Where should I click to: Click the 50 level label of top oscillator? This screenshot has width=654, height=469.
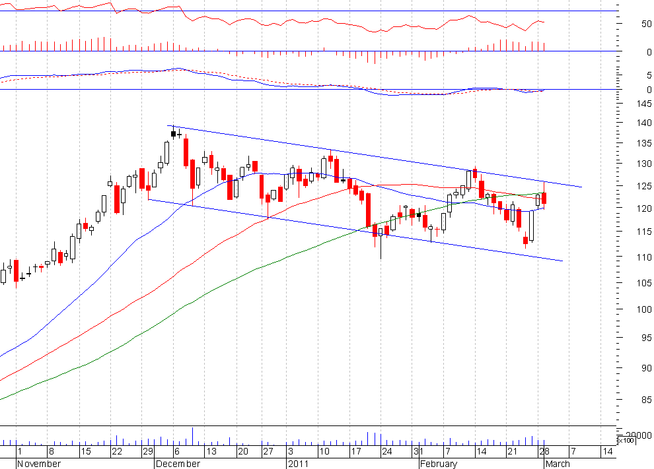pyautogui.click(x=647, y=24)
